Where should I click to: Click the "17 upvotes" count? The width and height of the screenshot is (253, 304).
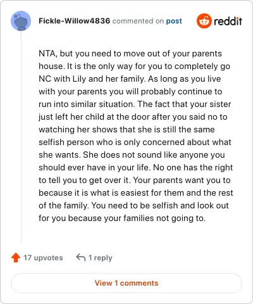click(43, 258)
